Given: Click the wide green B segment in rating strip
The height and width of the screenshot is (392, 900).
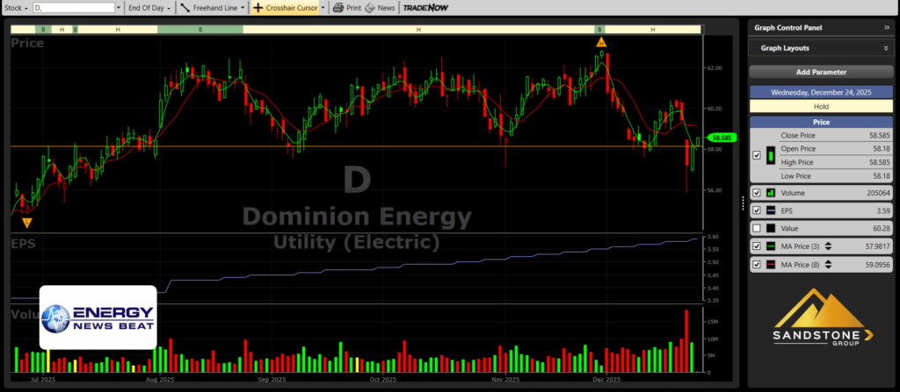Looking at the screenshot, I should [x=200, y=29].
